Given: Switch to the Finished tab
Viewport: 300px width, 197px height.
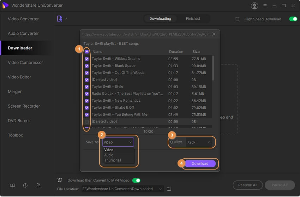Looking at the screenshot, I should [193, 19].
